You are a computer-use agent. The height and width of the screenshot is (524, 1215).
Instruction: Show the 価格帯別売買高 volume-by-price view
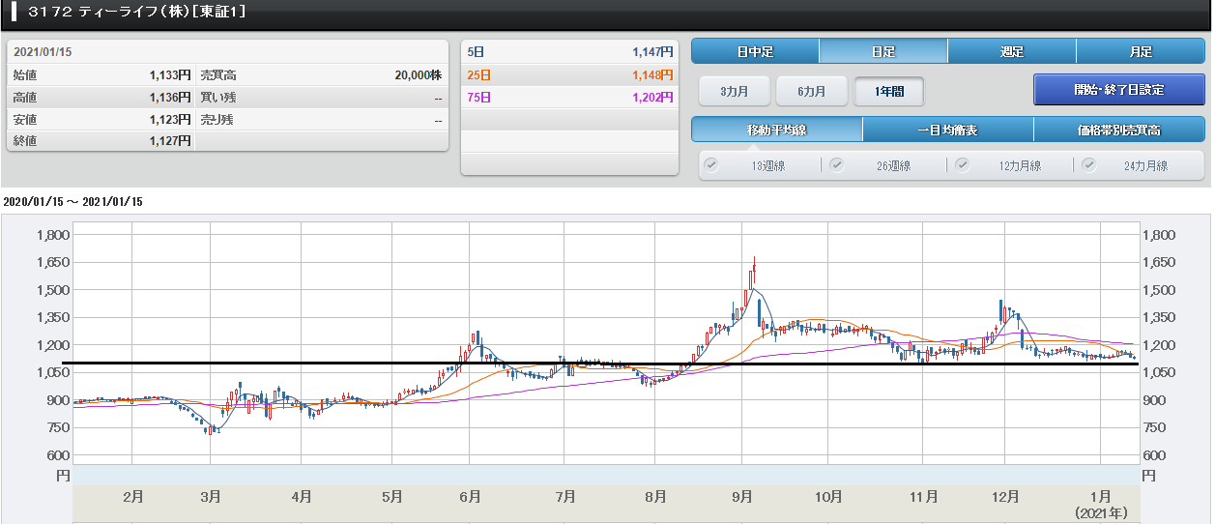1119,130
